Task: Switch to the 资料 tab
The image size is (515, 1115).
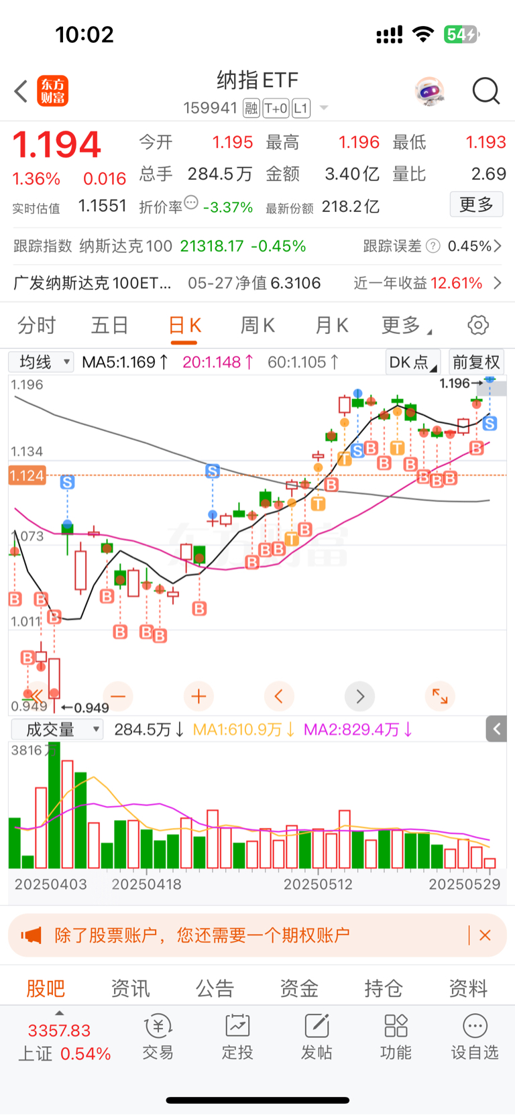Action: tap(468, 988)
